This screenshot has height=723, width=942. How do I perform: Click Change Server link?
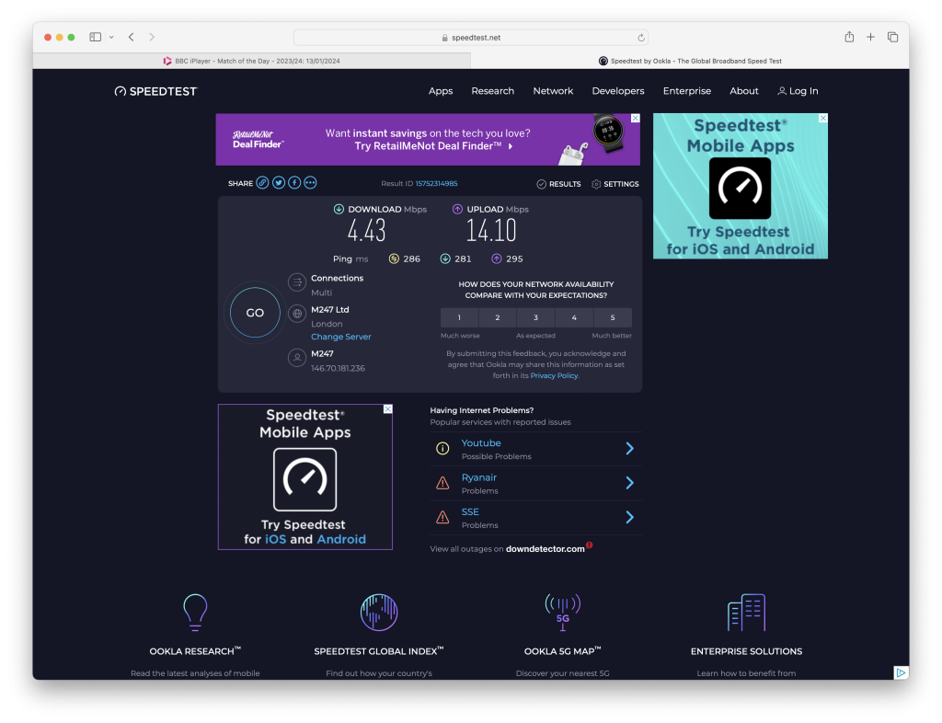coord(340,337)
